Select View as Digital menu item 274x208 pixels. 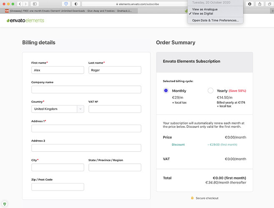pyautogui.click(x=204, y=14)
